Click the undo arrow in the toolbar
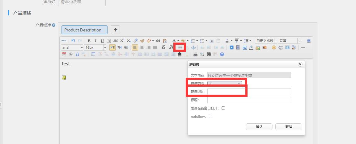This screenshot has width=356, height=144. click(73, 41)
